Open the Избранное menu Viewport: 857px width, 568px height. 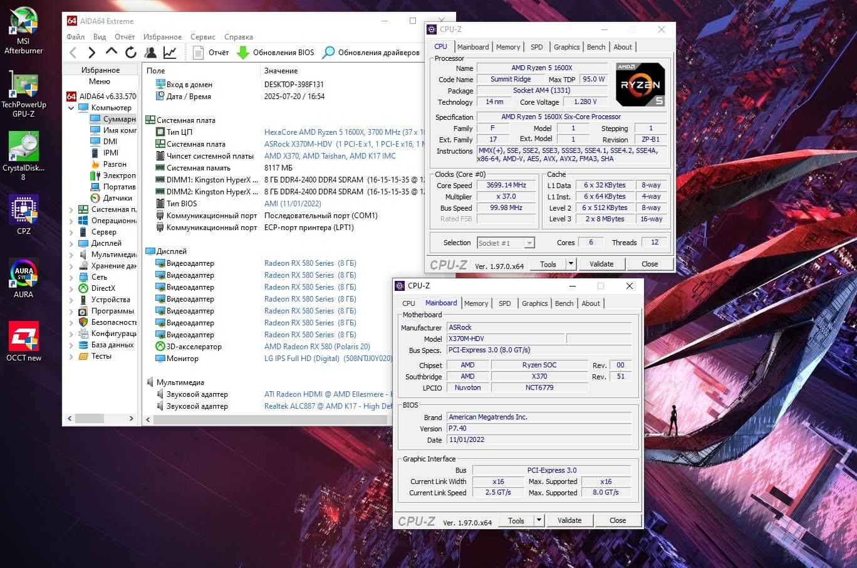pyautogui.click(x=162, y=37)
